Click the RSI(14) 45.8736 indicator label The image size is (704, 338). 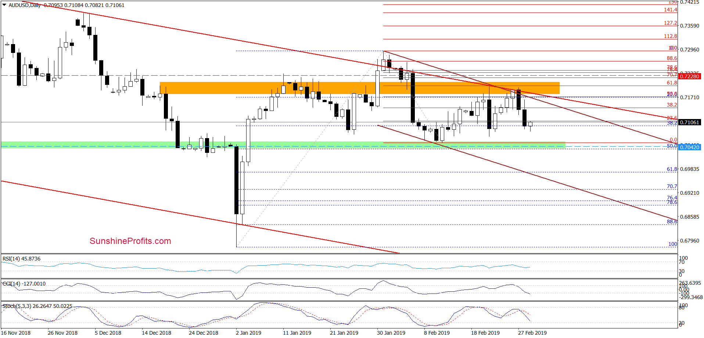click(x=21, y=259)
